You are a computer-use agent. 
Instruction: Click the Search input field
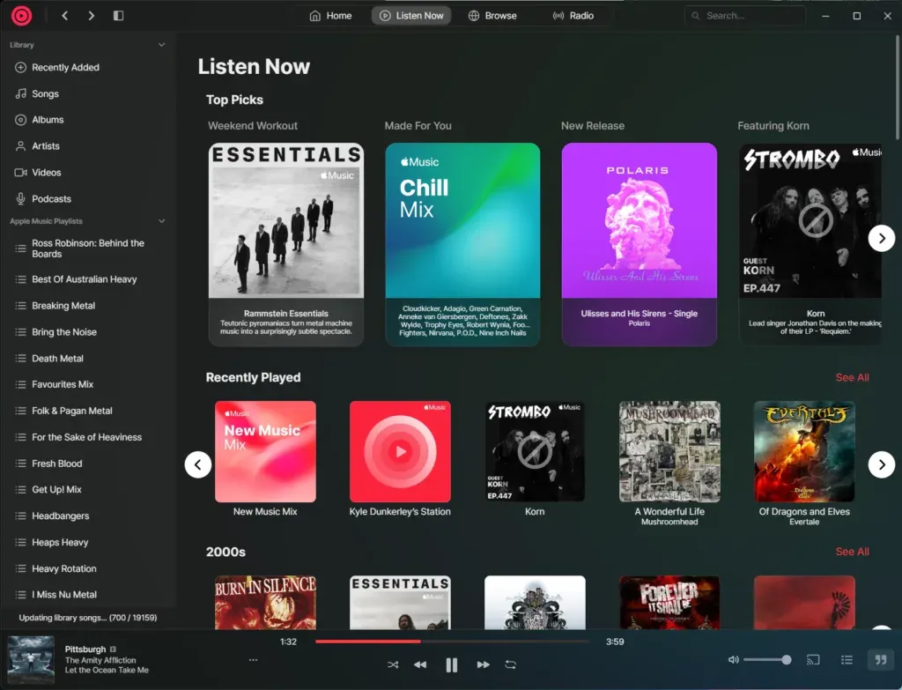[745, 16]
